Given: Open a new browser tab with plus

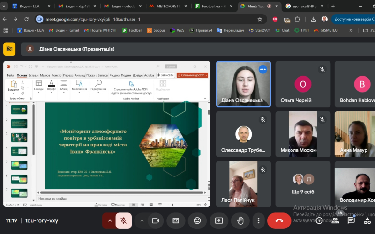Looking at the screenshot, I should (x=333, y=6).
